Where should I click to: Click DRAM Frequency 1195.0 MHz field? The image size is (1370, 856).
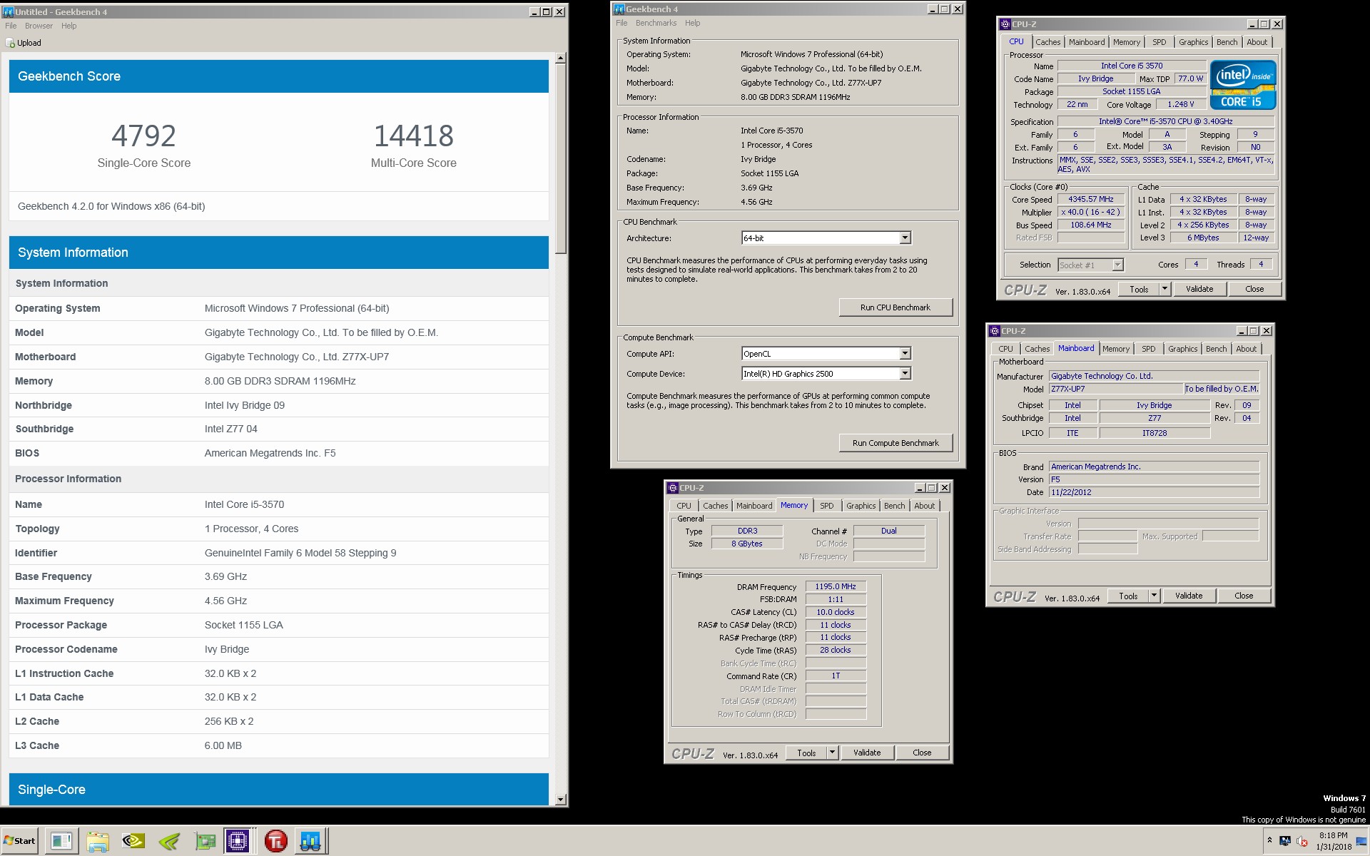pos(836,586)
